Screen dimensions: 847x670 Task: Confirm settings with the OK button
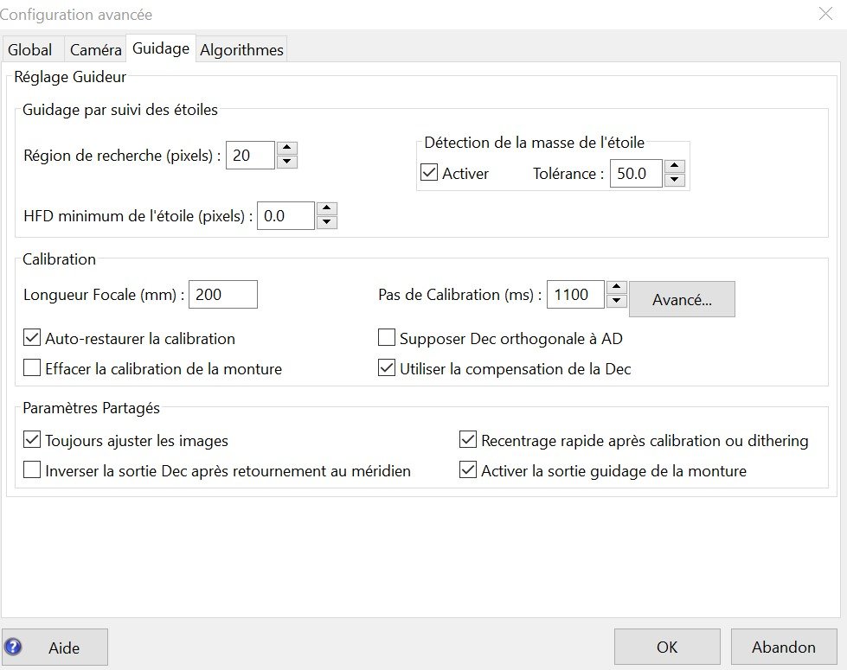click(x=666, y=647)
